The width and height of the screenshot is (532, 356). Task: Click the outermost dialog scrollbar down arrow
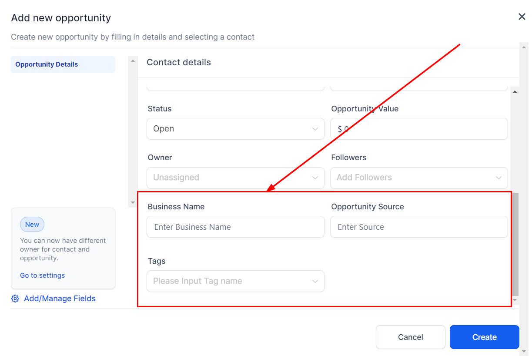tap(524, 351)
